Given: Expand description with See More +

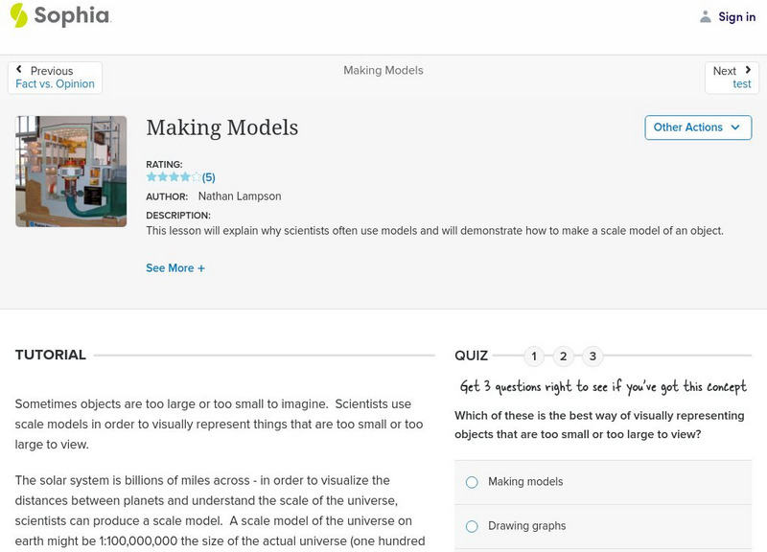Looking at the screenshot, I should click(x=175, y=268).
